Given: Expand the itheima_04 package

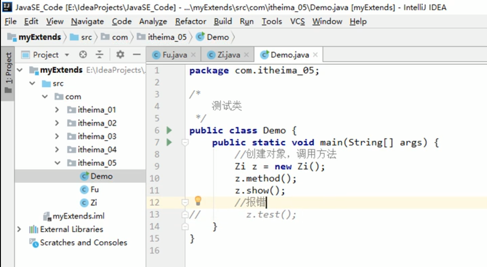Looking at the screenshot, I should (x=57, y=150).
